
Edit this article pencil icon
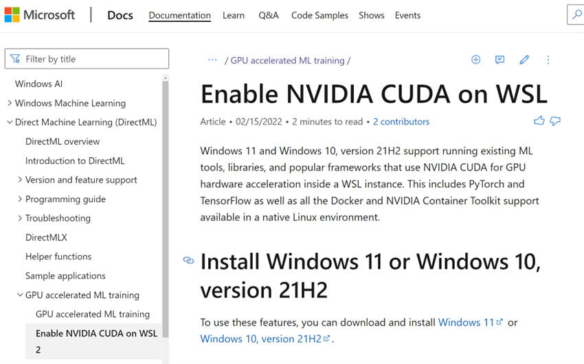click(x=524, y=60)
